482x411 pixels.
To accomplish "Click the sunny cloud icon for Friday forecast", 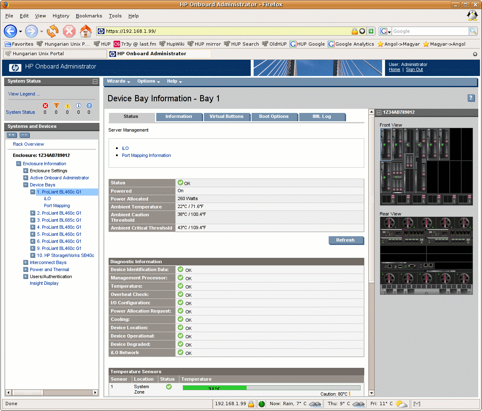I will point(402,404).
